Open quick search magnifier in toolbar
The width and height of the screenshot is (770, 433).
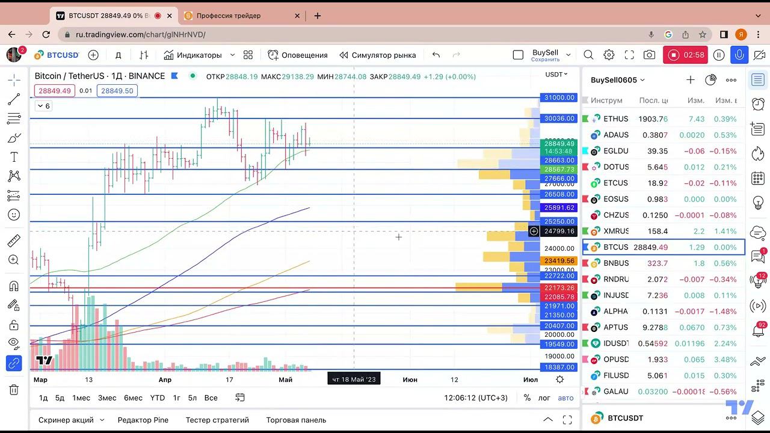click(588, 55)
